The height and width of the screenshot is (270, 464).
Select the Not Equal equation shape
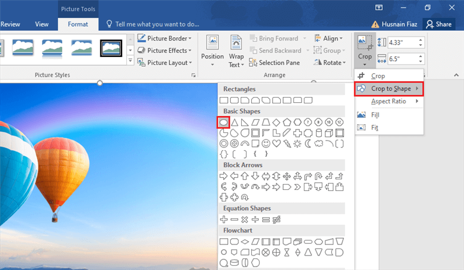click(x=276, y=219)
